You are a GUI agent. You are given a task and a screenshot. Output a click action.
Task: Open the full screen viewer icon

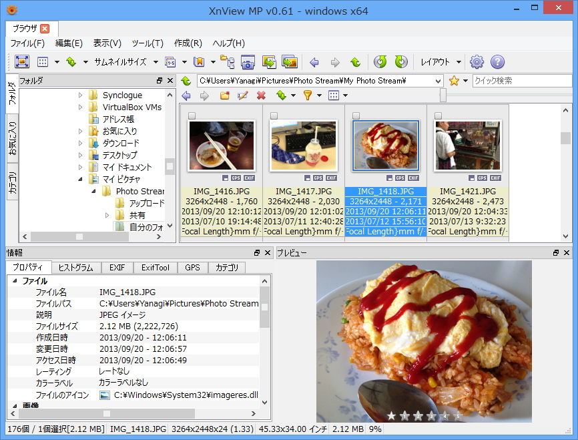(x=21, y=61)
